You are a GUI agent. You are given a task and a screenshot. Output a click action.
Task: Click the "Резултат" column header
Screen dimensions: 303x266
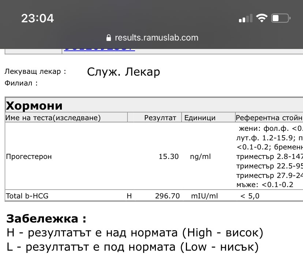pyautogui.click(x=160, y=118)
